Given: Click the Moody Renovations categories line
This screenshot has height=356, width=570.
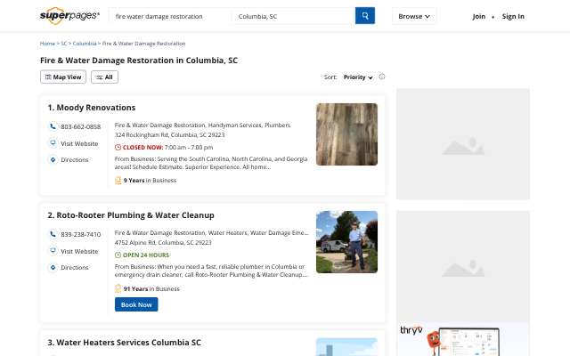Looking at the screenshot, I should pyautogui.click(x=202, y=125).
